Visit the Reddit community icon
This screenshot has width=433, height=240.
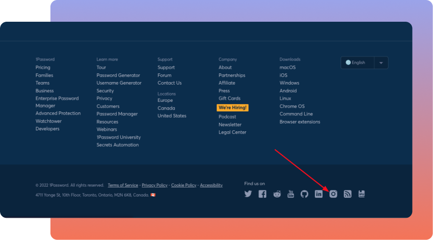(277, 194)
